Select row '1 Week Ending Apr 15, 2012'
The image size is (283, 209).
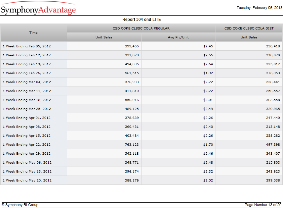tap(141, 135)
